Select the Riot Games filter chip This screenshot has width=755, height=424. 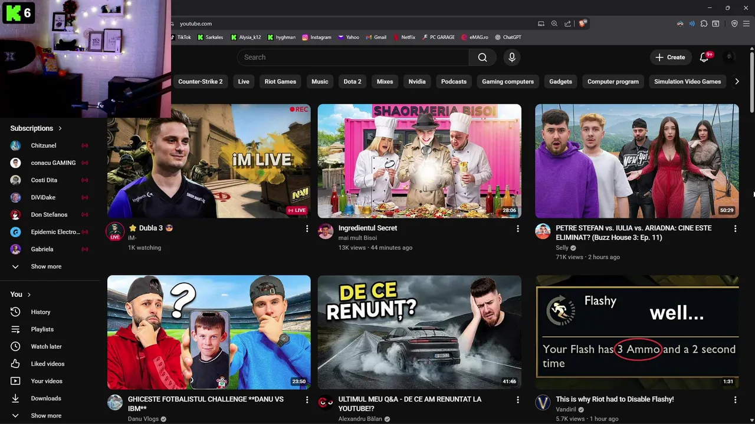pos(280,82)
